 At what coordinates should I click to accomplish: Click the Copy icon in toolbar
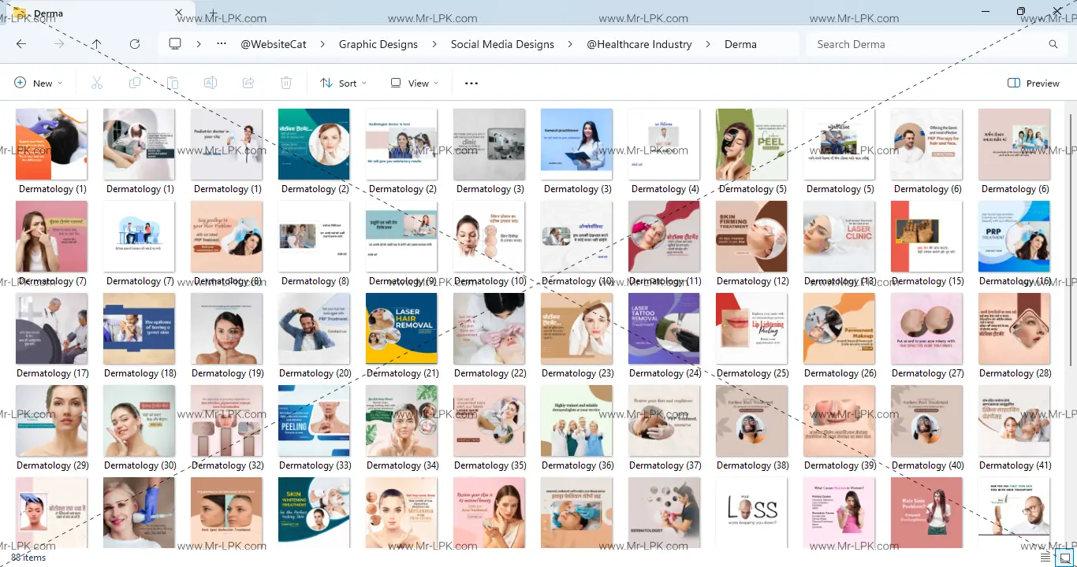[135, 83]
